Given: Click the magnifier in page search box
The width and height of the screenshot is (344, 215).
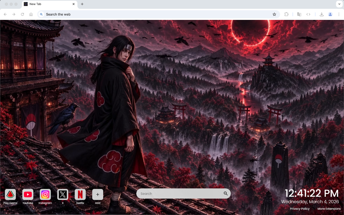Looking at the screenshot, I should 226,193.
